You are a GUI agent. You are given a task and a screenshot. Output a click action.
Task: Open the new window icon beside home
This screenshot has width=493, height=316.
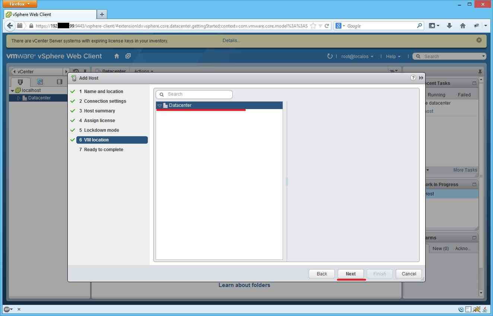(128, 56)
